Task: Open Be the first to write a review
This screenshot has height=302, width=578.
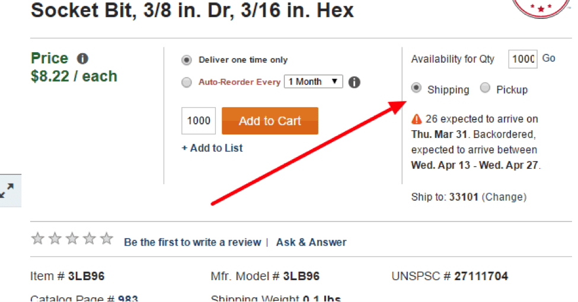Action: point(193,242)
